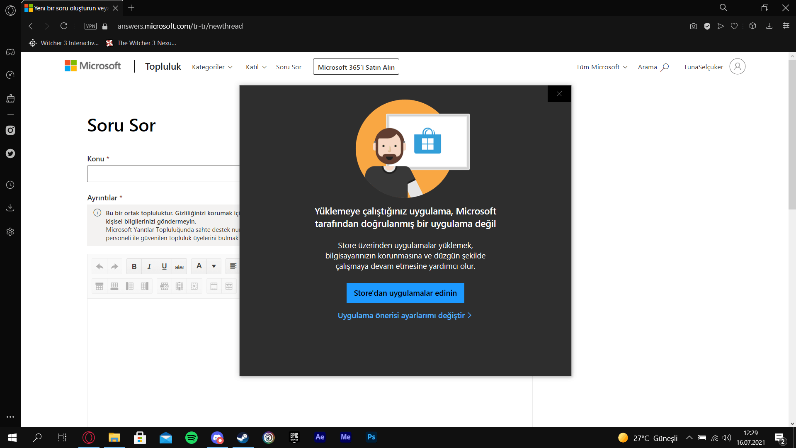
Task: Delete the table row
Action: [165, 286]
